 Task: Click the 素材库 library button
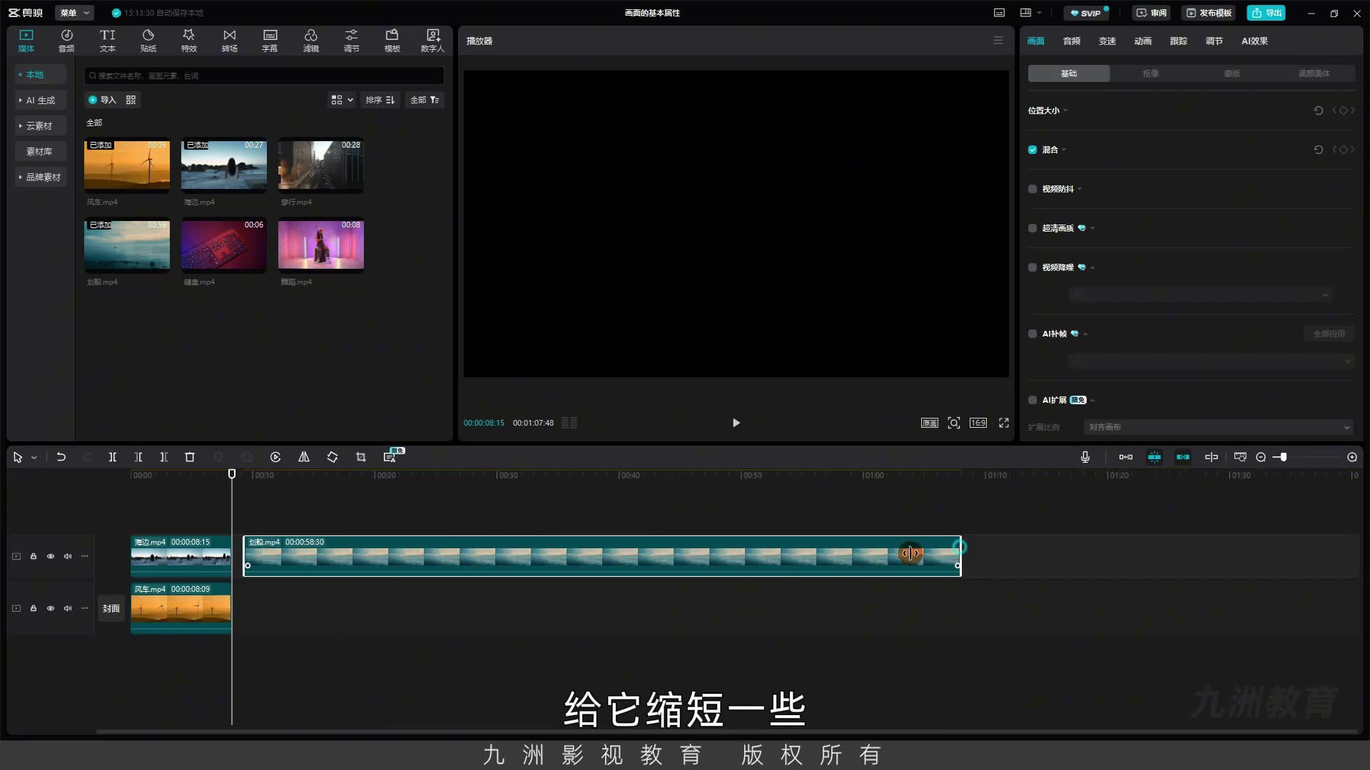point(41,152)
